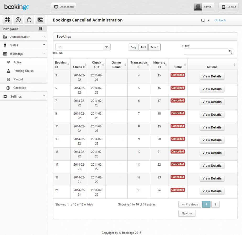Follow the Go Back link

point(220,20)
